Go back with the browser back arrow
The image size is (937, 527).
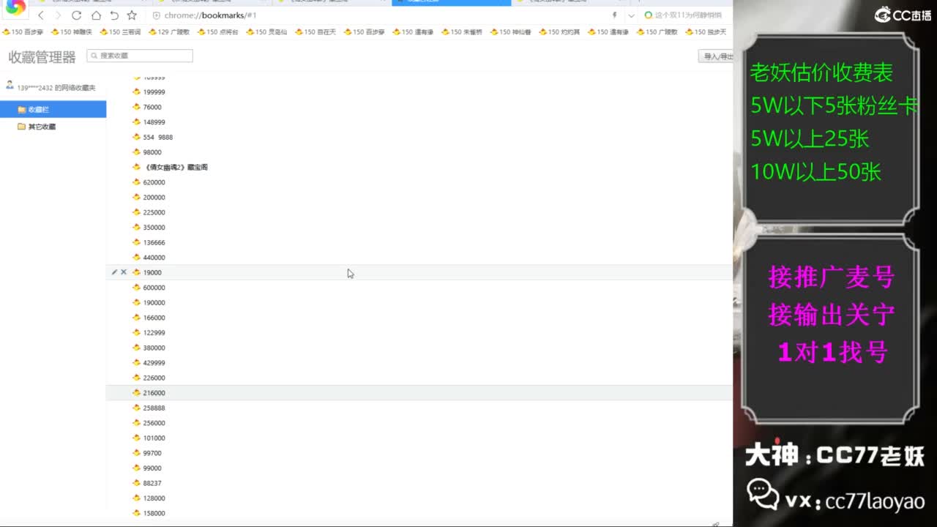pos(41,15)
